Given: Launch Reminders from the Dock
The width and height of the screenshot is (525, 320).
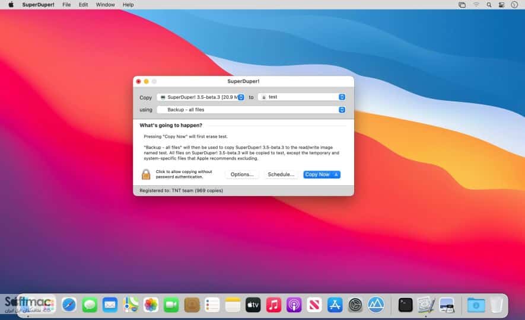Looking at the screenshot, I should click(212, 305).
